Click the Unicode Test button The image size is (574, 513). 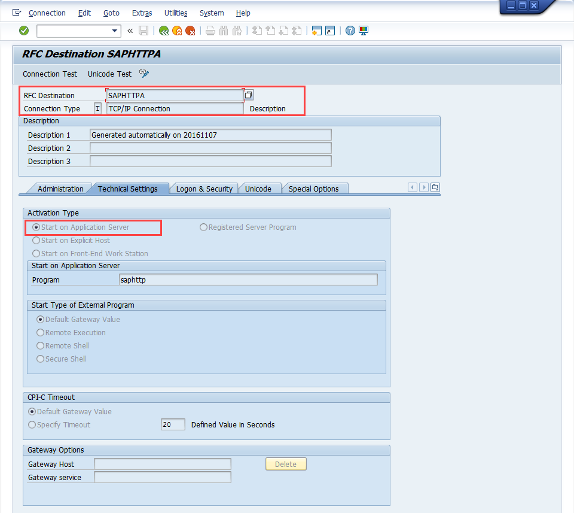tap(109, 74)
